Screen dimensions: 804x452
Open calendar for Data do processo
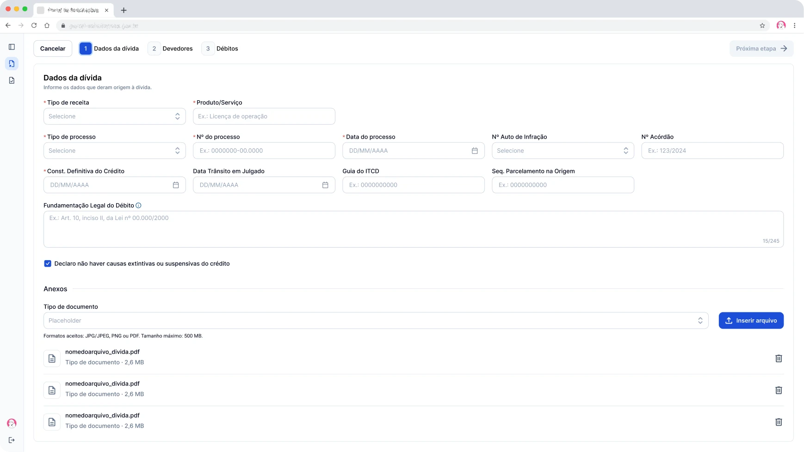[x=475, y=151]
